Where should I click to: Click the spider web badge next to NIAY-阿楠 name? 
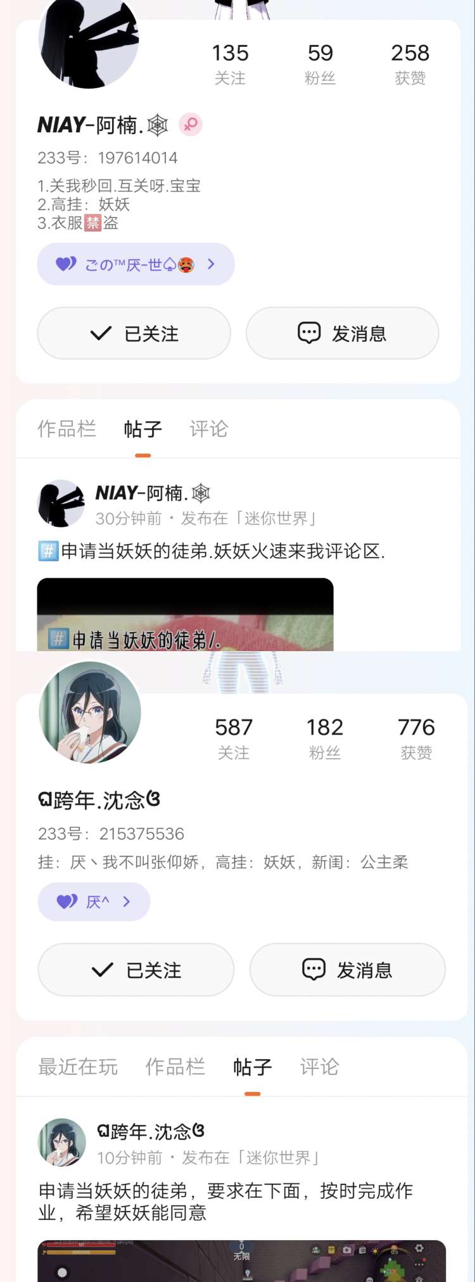pos(158,125)
